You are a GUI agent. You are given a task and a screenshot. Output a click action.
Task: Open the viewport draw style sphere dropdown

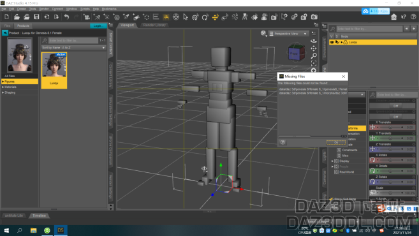264,33
